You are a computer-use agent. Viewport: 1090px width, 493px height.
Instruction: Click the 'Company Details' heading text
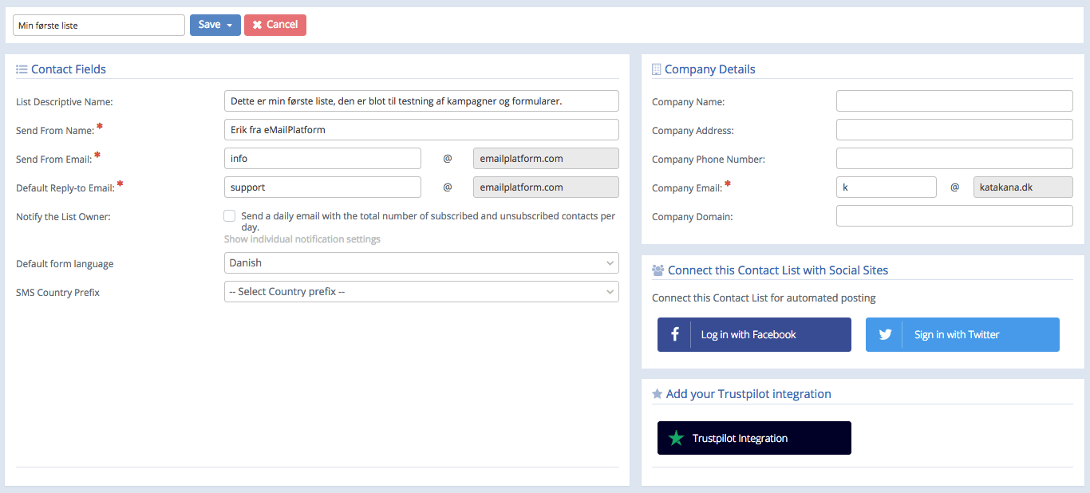[710, 69]
